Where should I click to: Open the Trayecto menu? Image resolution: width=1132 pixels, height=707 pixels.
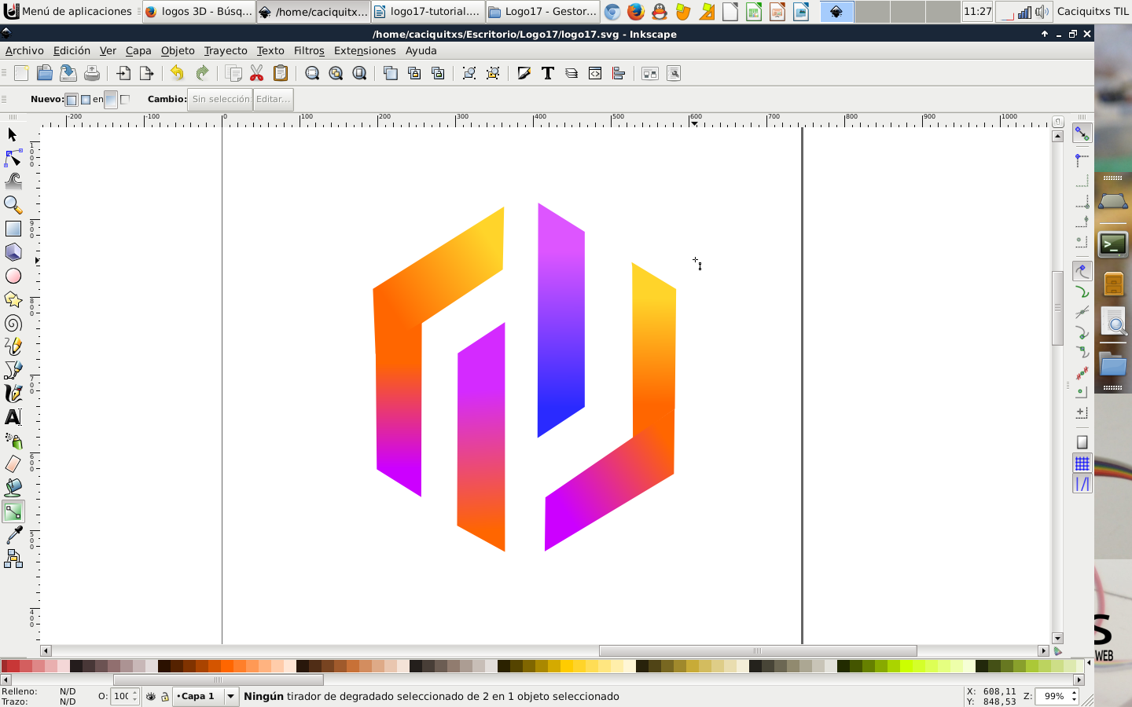pos(226,50)
